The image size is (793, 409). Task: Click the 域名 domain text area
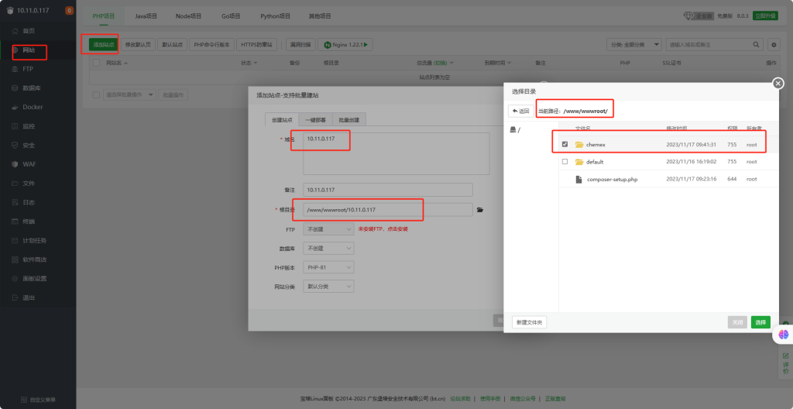click(x=396, y=154)
